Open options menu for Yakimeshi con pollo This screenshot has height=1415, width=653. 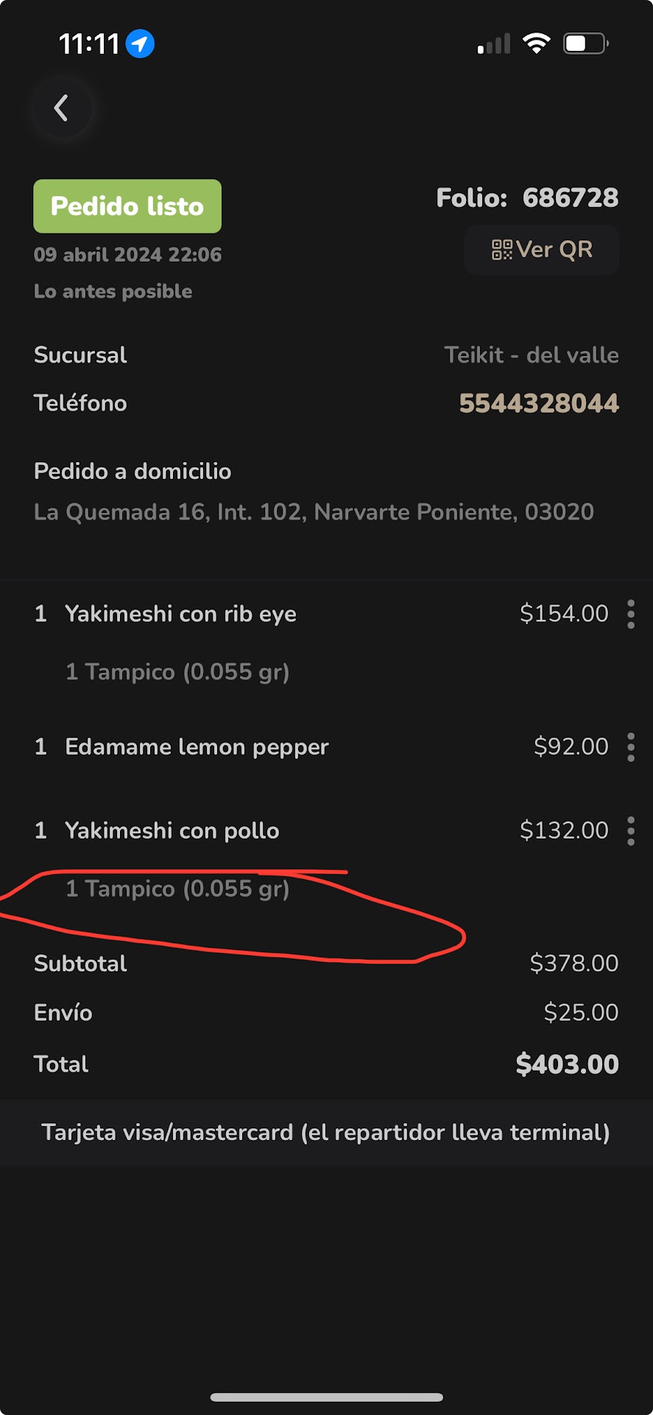[631, 831]
